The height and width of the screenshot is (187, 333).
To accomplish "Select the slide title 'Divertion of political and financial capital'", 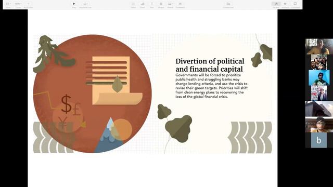I will tap(210, 65).
